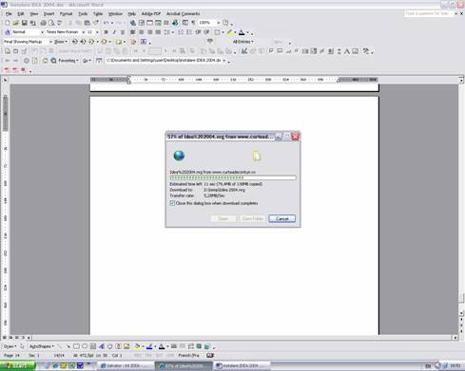The height and width of the screenshot is (371, 465).
Task: Click the download progress bar
Action: (233, 178)
